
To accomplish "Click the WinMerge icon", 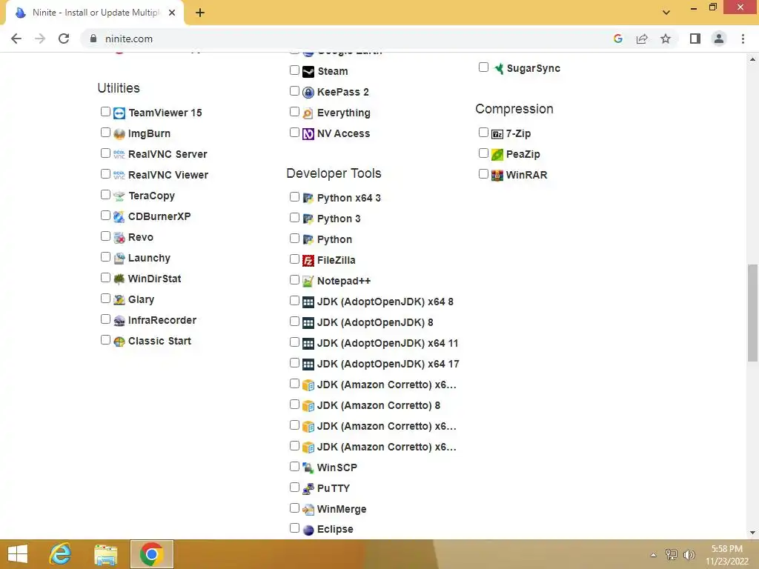I will point(308,510).
